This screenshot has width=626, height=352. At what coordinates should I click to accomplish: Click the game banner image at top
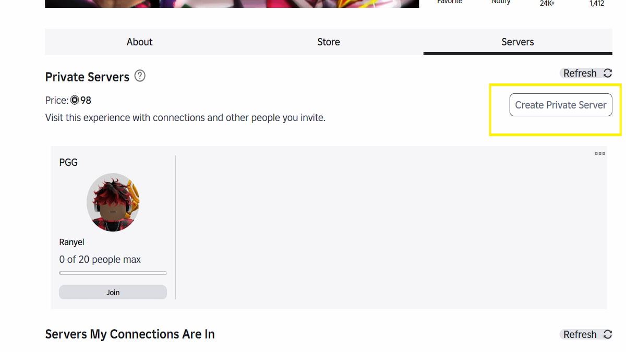pyautogui.click(x=232, y=3)
